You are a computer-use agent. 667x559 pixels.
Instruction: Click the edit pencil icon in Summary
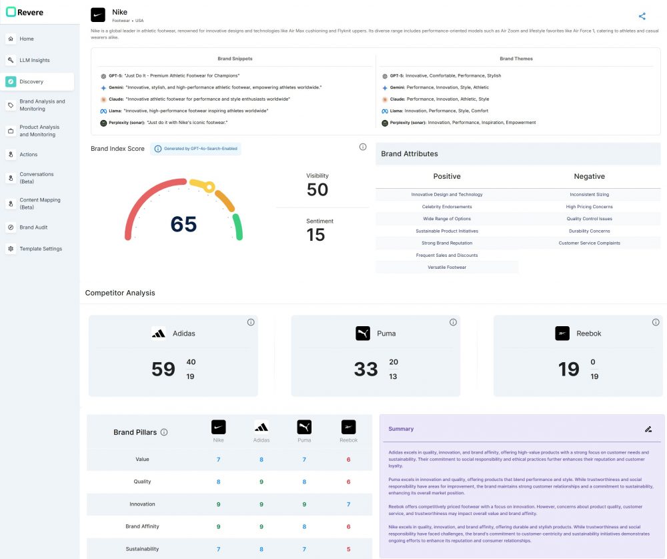(x=648, y=429)
